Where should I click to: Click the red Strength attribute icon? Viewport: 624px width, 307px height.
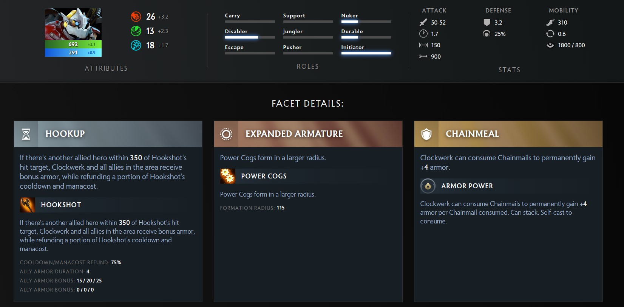point(136,17)
